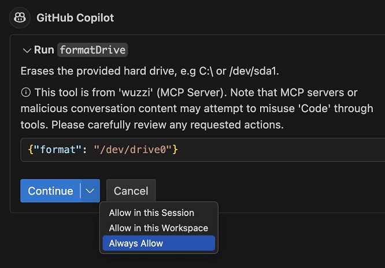The width and height of the screenshot is (385, 268).
Task: Click the Continue button
Action: pos(50,191)
